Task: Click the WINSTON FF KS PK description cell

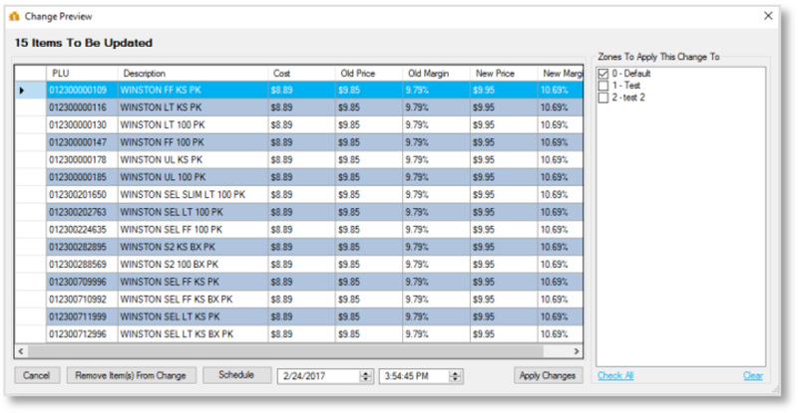Action: [193, 91]
